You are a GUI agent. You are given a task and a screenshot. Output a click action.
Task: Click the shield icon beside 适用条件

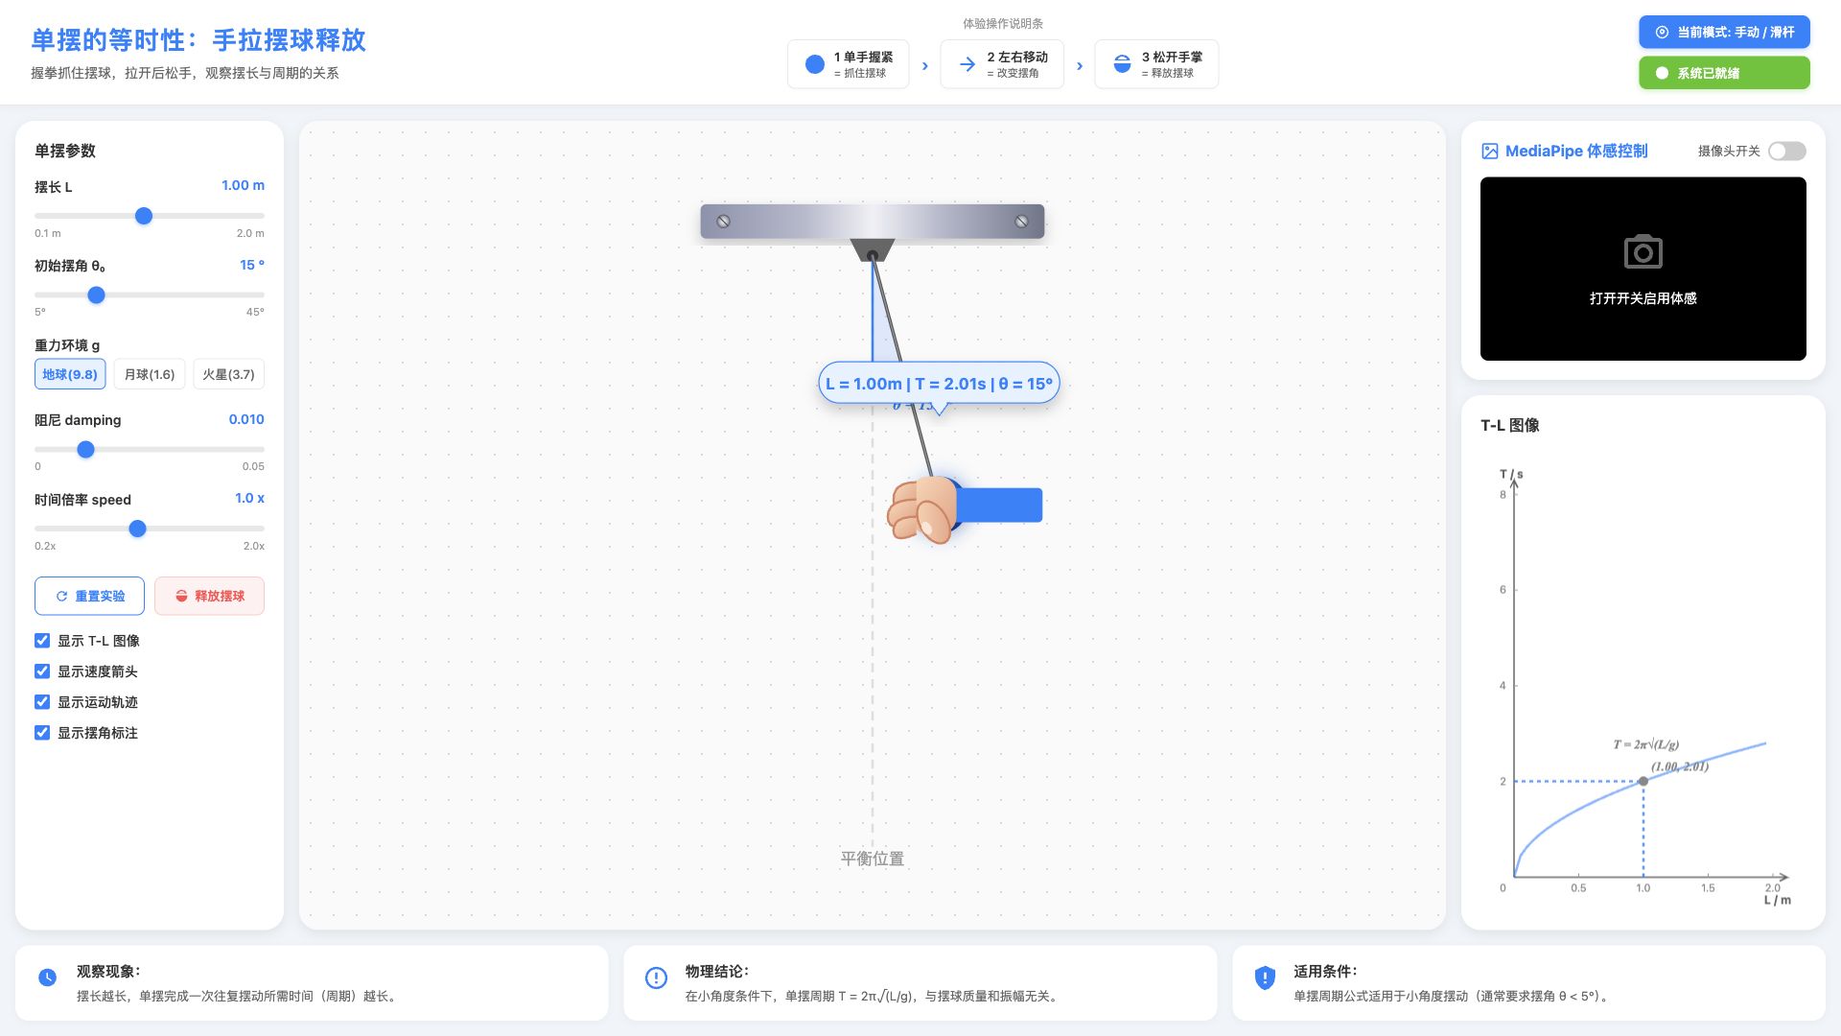pos(1265,977)
